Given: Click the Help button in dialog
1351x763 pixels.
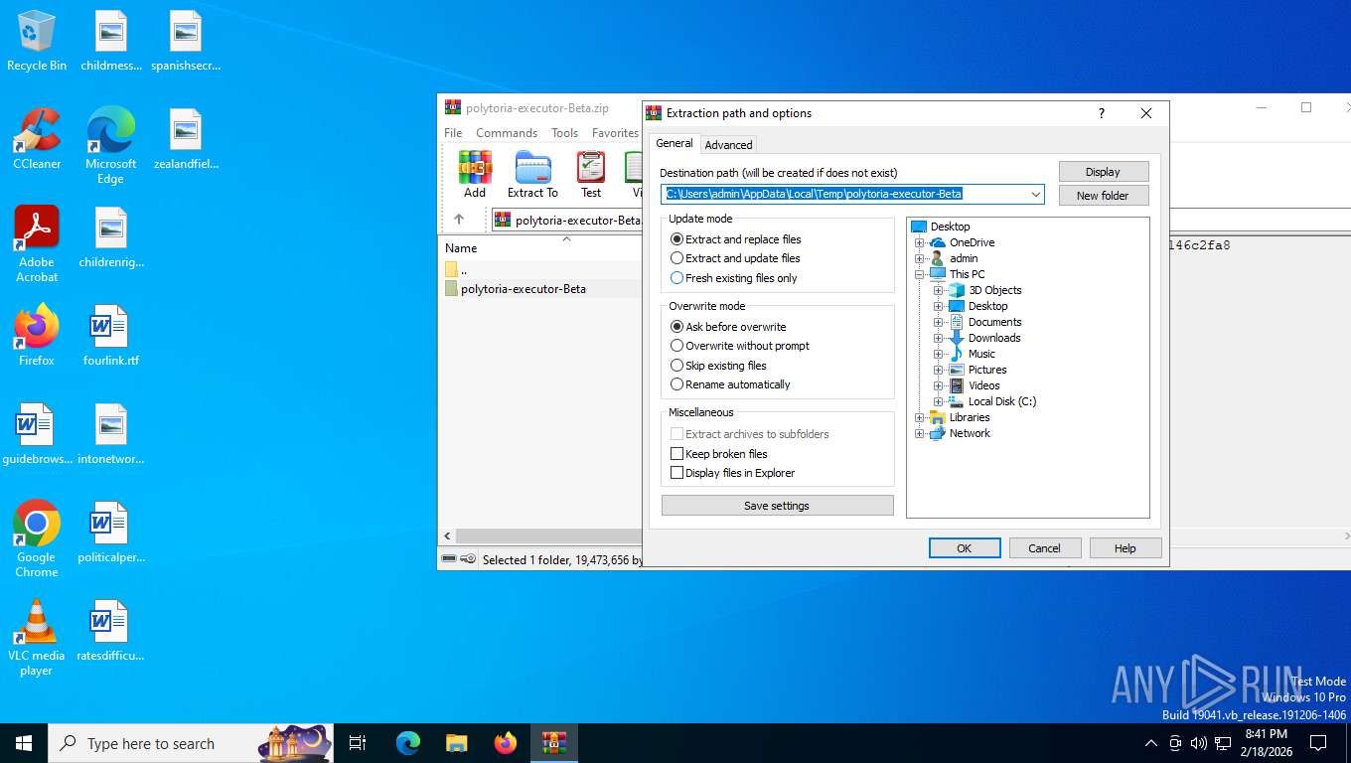Looking at the screenshot, I should click(1125, 548).
